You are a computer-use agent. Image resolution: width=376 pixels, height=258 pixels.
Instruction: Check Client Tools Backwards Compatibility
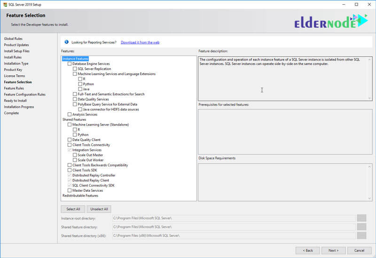point(70,165)
